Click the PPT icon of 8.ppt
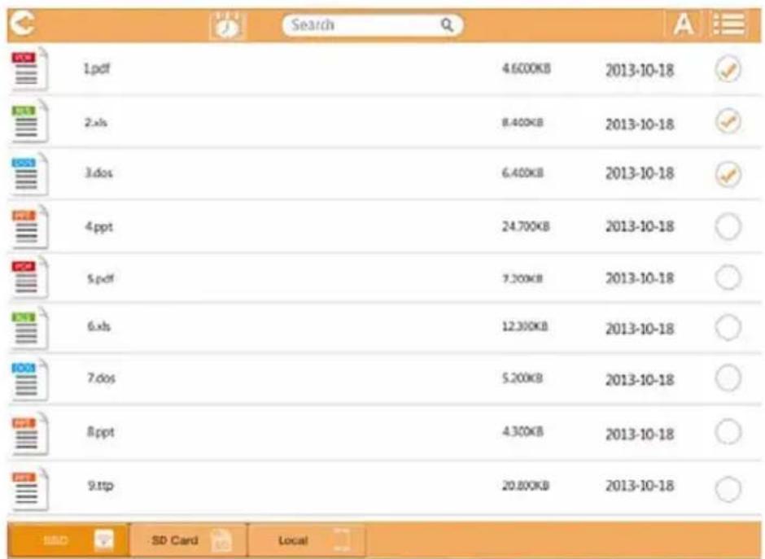The image size is (765, 559). coord(29,434)
